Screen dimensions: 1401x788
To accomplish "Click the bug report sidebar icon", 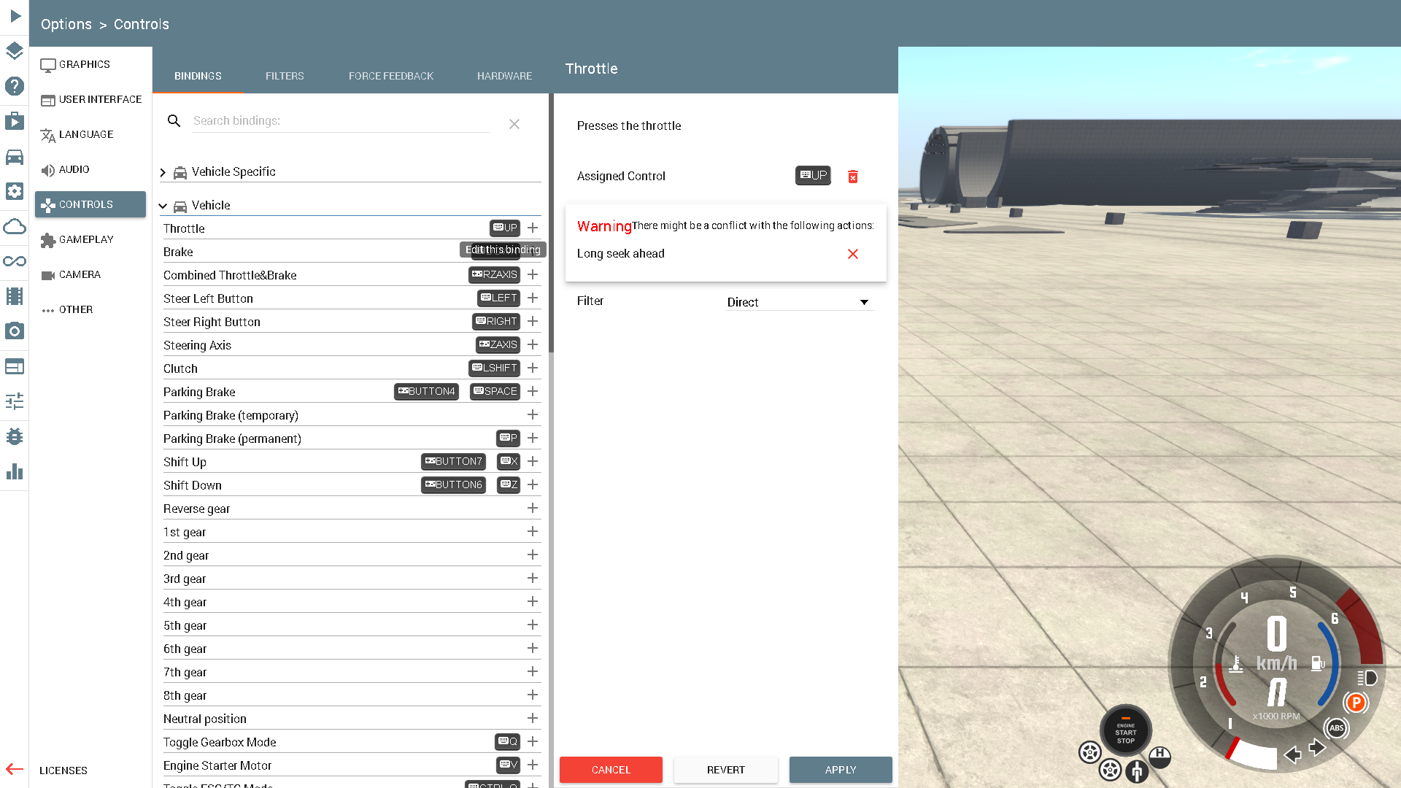I will tap(15, 436).
